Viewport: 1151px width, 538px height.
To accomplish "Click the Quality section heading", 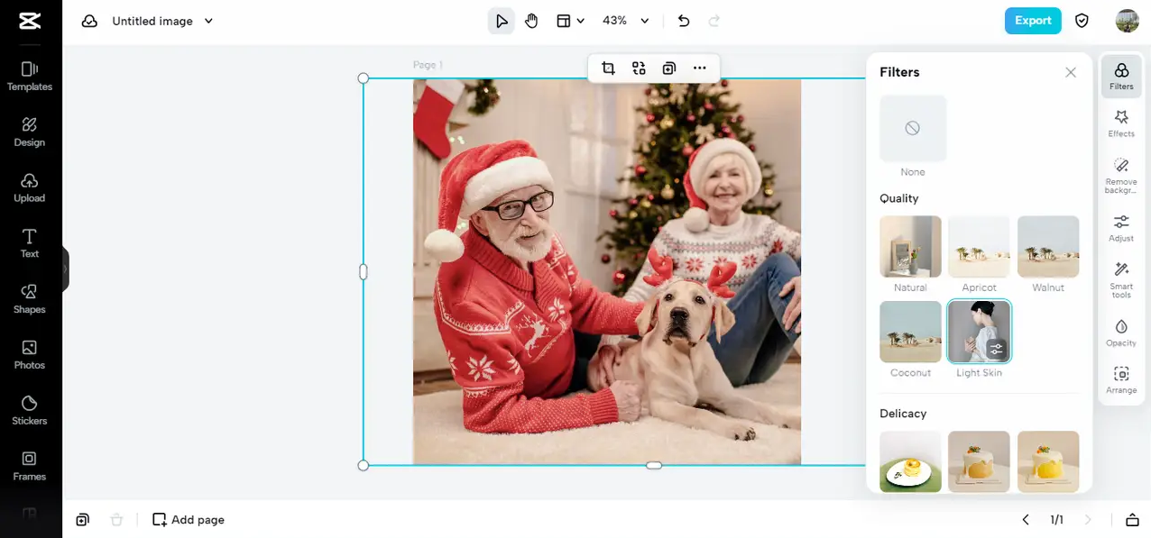I will tap(899, 198).
